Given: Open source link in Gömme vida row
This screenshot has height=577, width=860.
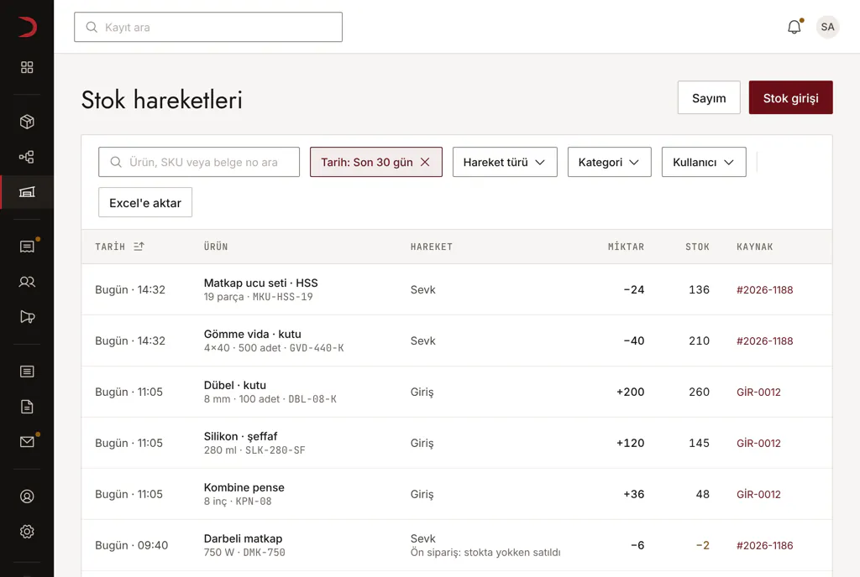Looking at the screenshot, I should (764, 340).
